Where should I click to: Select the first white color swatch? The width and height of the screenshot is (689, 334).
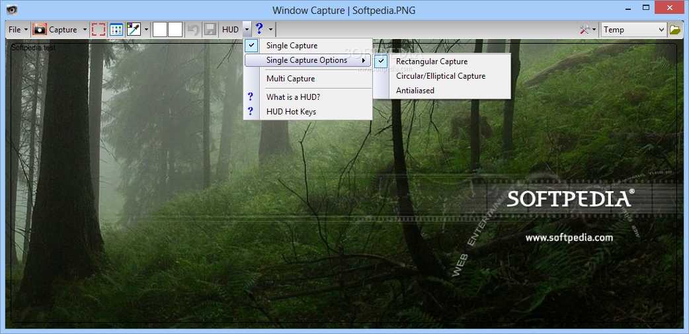coord(159,30)
